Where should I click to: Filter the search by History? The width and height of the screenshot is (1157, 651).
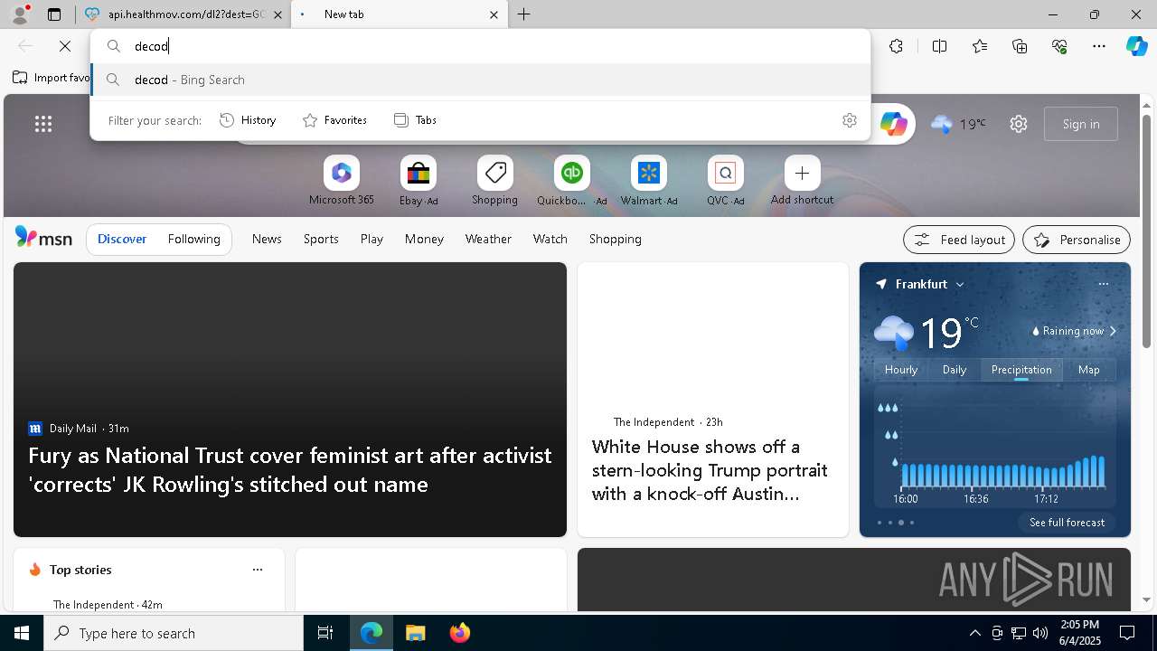(248, 120)
